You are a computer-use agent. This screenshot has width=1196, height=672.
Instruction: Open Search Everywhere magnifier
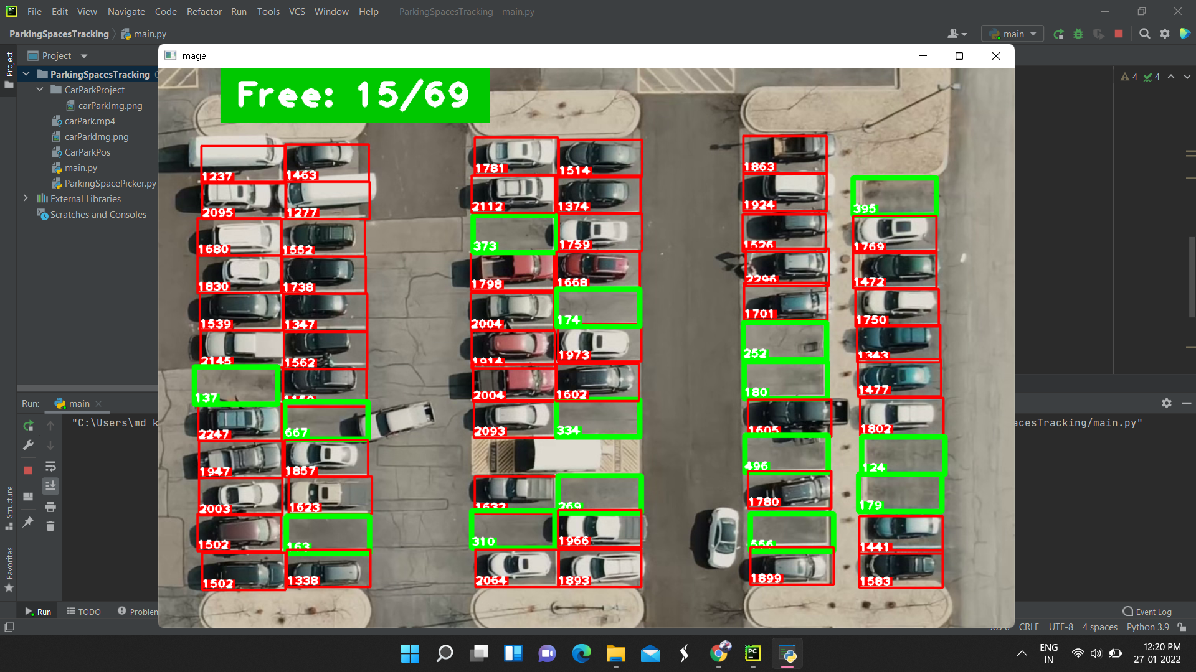point(1145,34)
